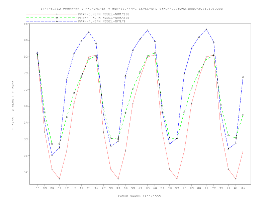Click the x-axis title 'FHOUR VHHMM:1200>0000'
265x205 pixels.
click(x=139, y=196)
